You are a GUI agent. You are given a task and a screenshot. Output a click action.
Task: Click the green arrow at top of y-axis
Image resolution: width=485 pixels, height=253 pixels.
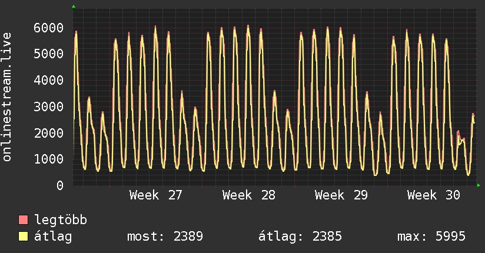pos(74,6)
